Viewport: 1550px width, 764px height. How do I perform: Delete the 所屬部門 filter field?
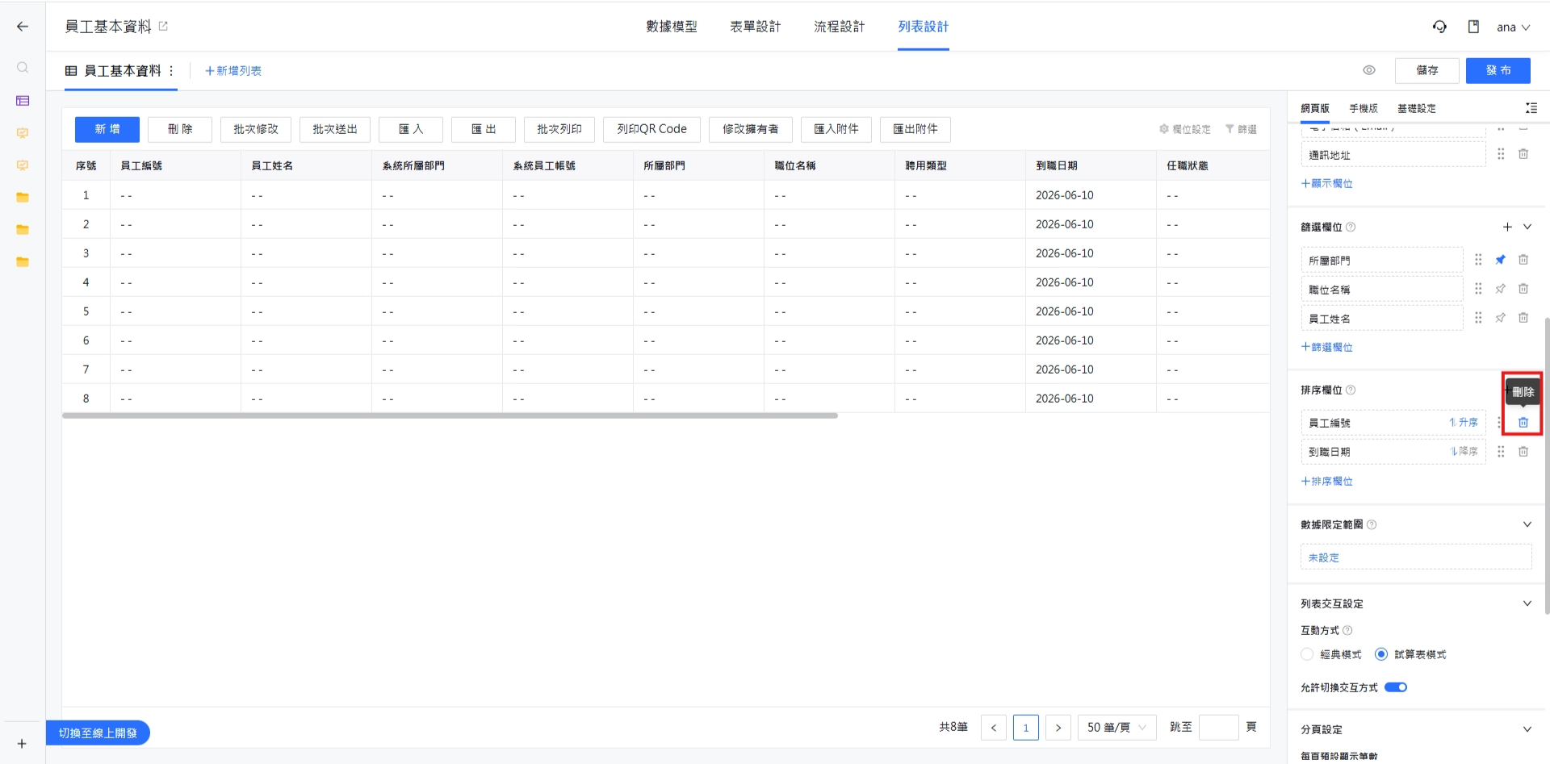coord(1523,260)
